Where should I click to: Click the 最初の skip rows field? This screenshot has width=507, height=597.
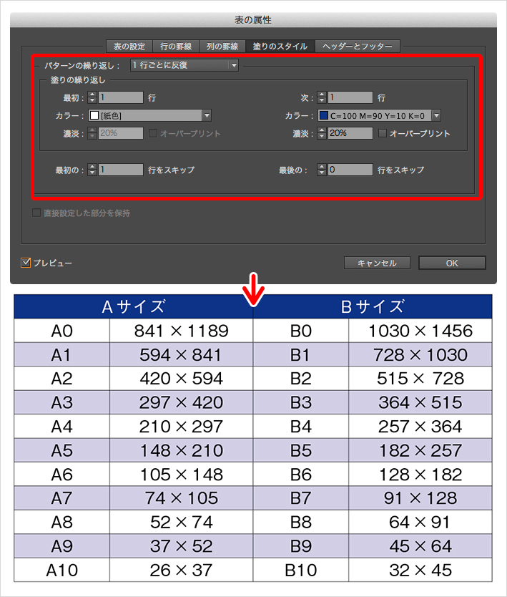pos(121,170)
